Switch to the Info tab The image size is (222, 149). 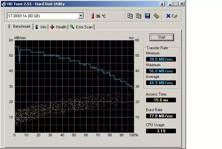(x=41, y=27)
